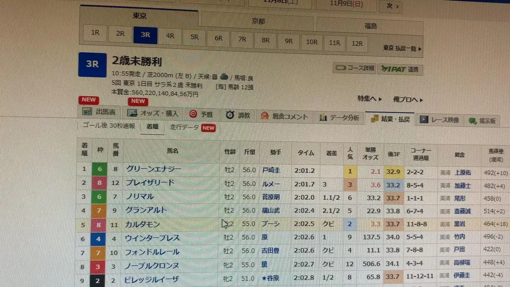
Task: Open horse フォンドルレール link
Action: coord(152,252)
